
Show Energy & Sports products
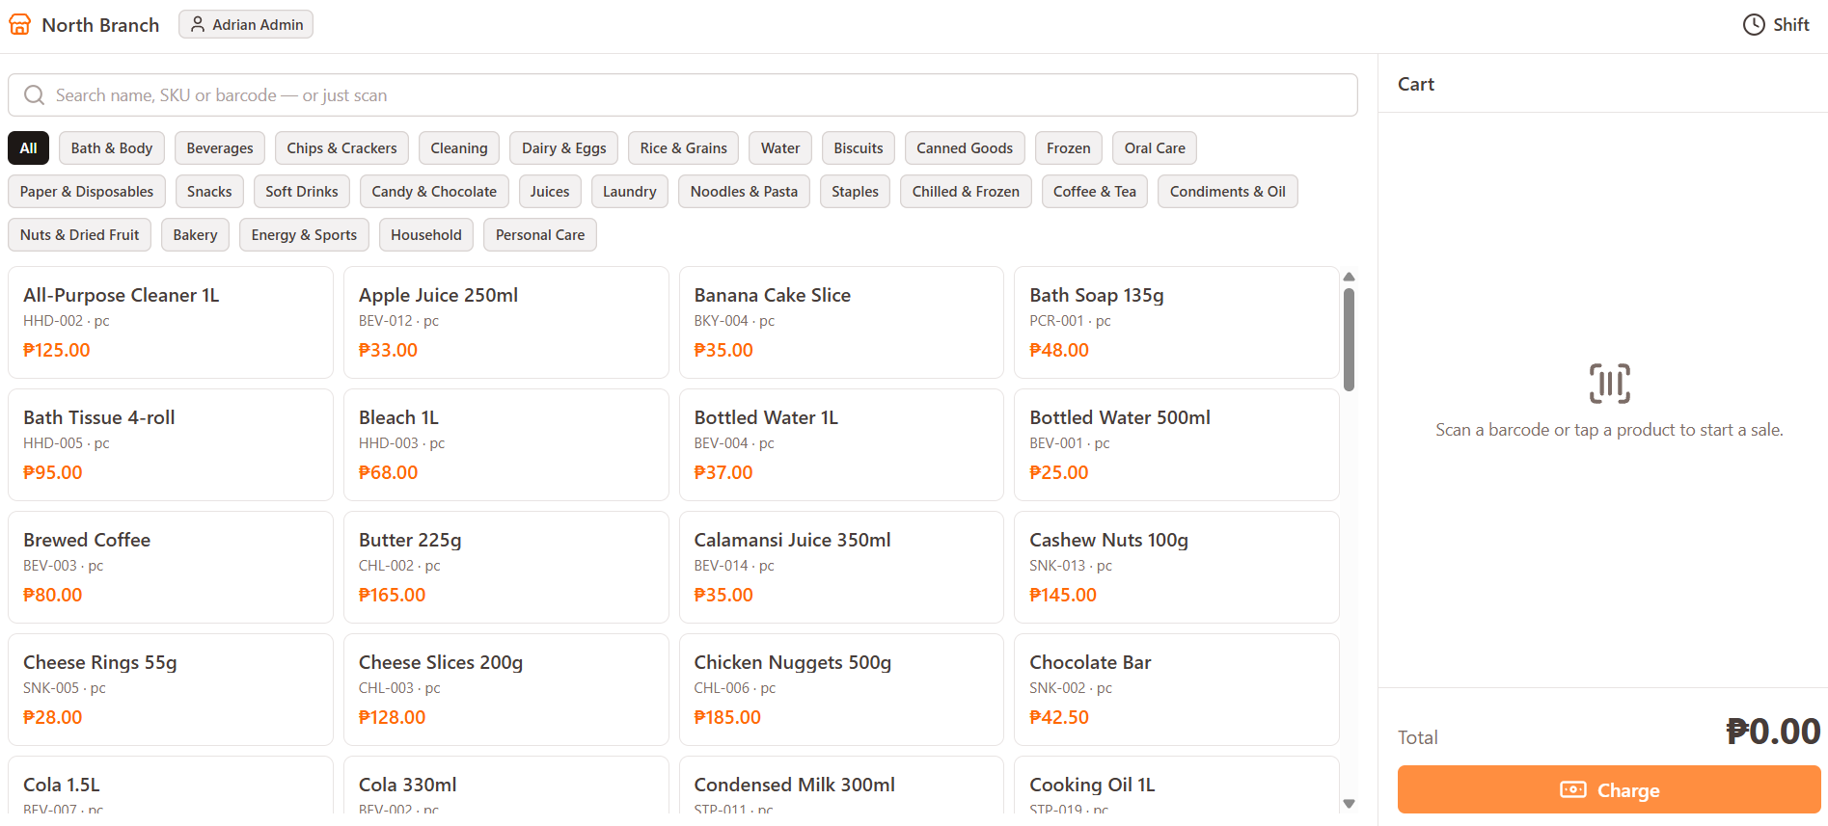click(304, 235)
